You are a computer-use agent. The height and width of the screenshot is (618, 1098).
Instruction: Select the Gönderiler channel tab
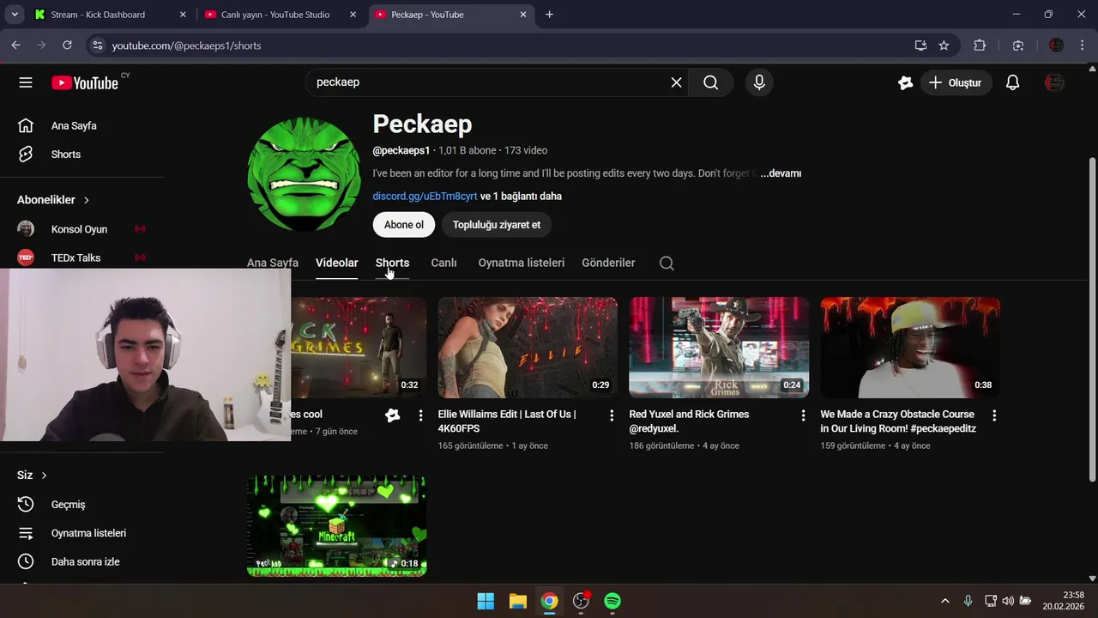point(608,263)
